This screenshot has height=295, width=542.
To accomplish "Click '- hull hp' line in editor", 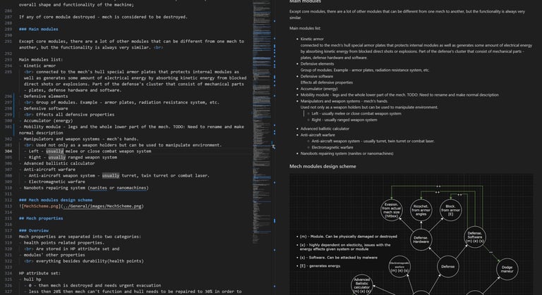I will click(30, 279).
